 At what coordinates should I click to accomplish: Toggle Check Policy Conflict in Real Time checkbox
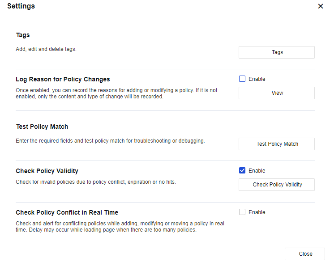[x=242, y=212]
